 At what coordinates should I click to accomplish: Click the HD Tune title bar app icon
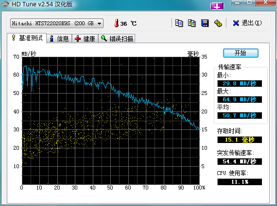(5, 4)
